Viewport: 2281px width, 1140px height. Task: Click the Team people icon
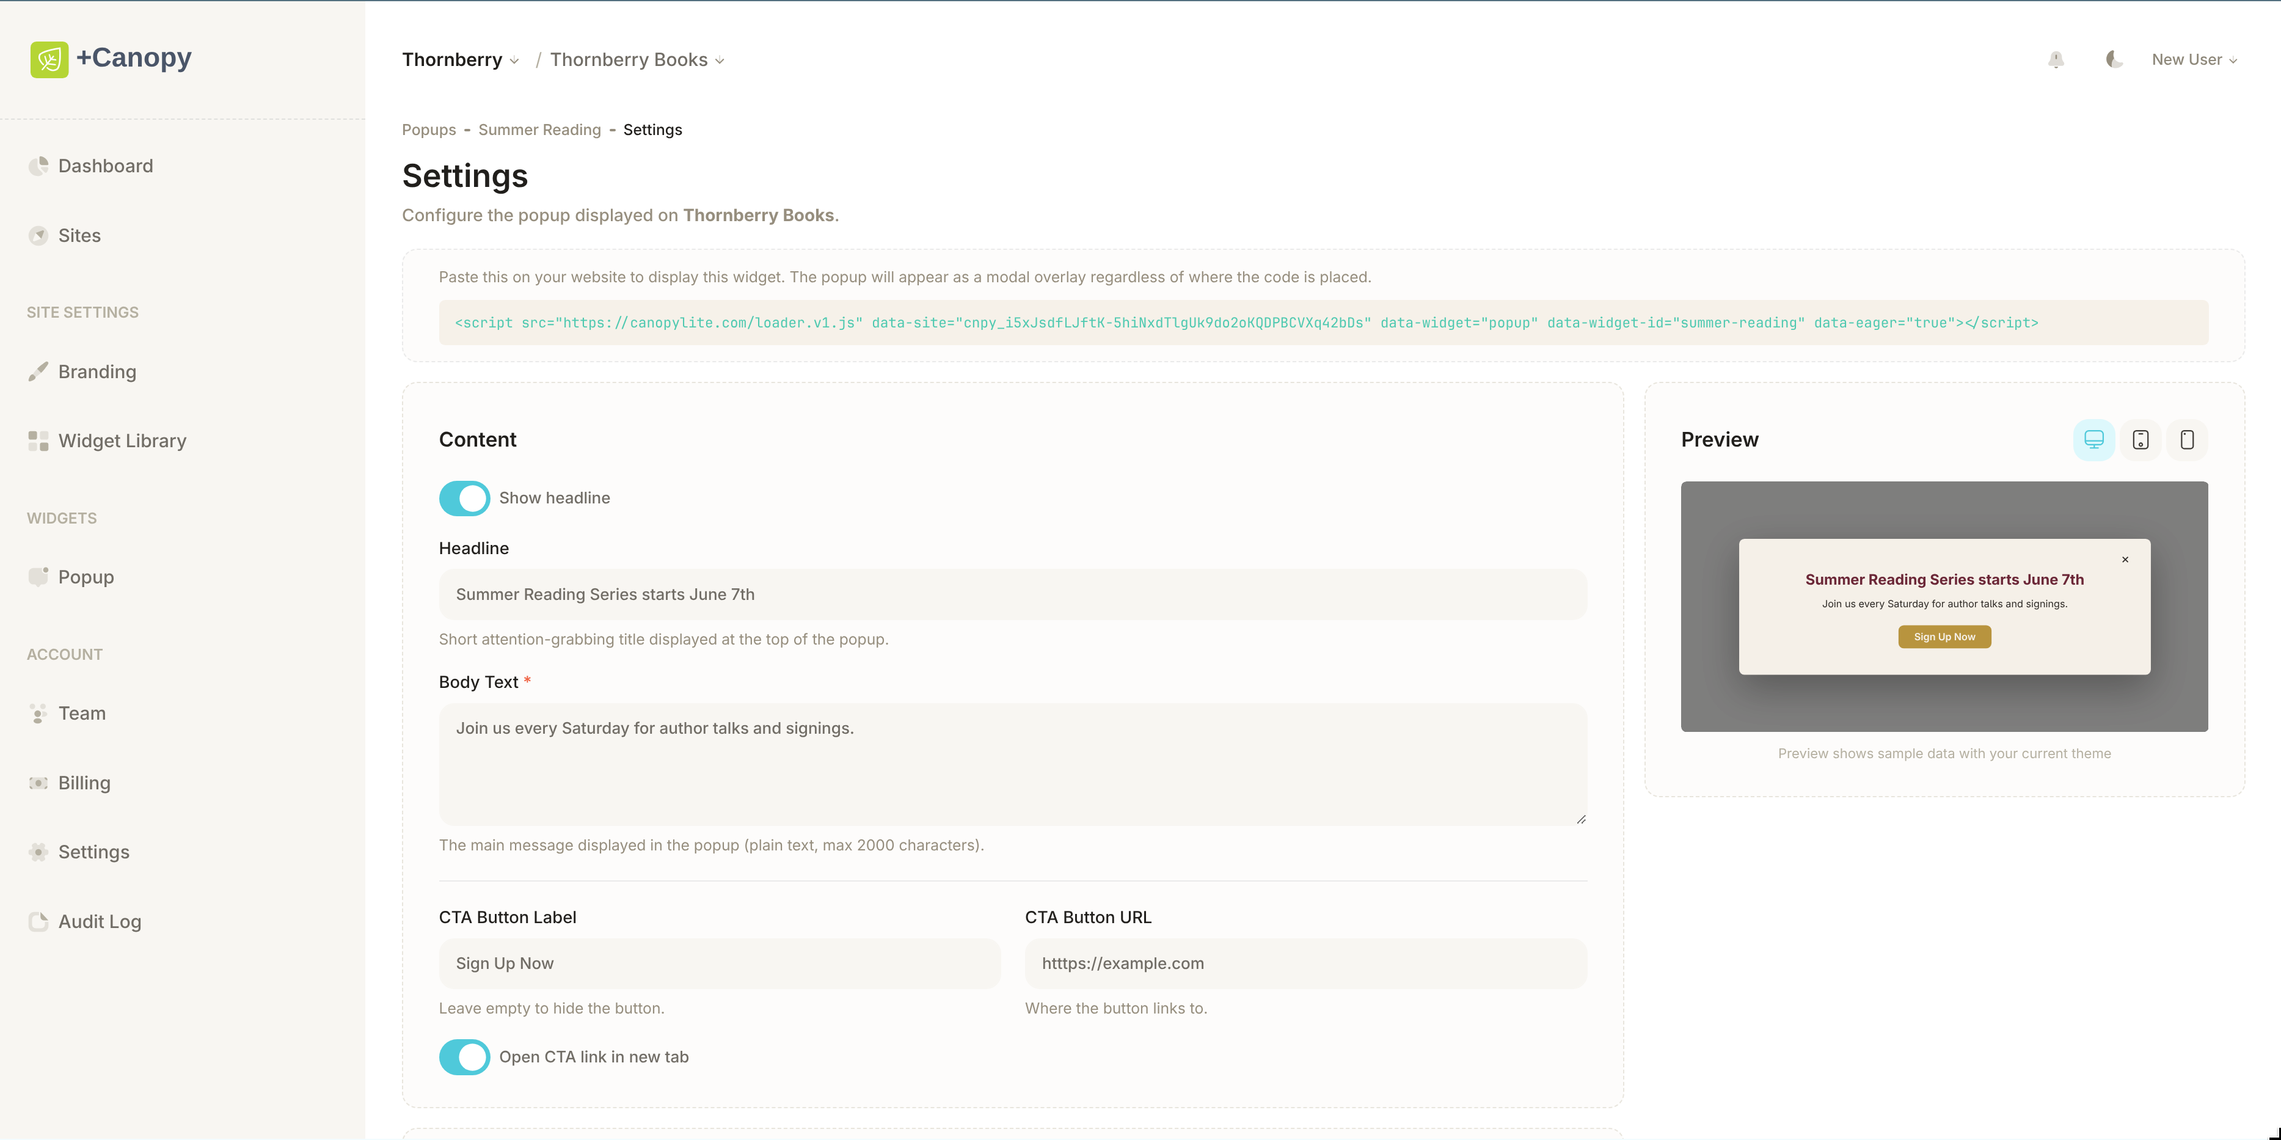pos(38,713)
